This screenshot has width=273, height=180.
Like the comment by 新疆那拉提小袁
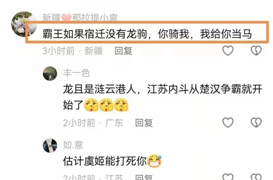[x=228, y=50]
